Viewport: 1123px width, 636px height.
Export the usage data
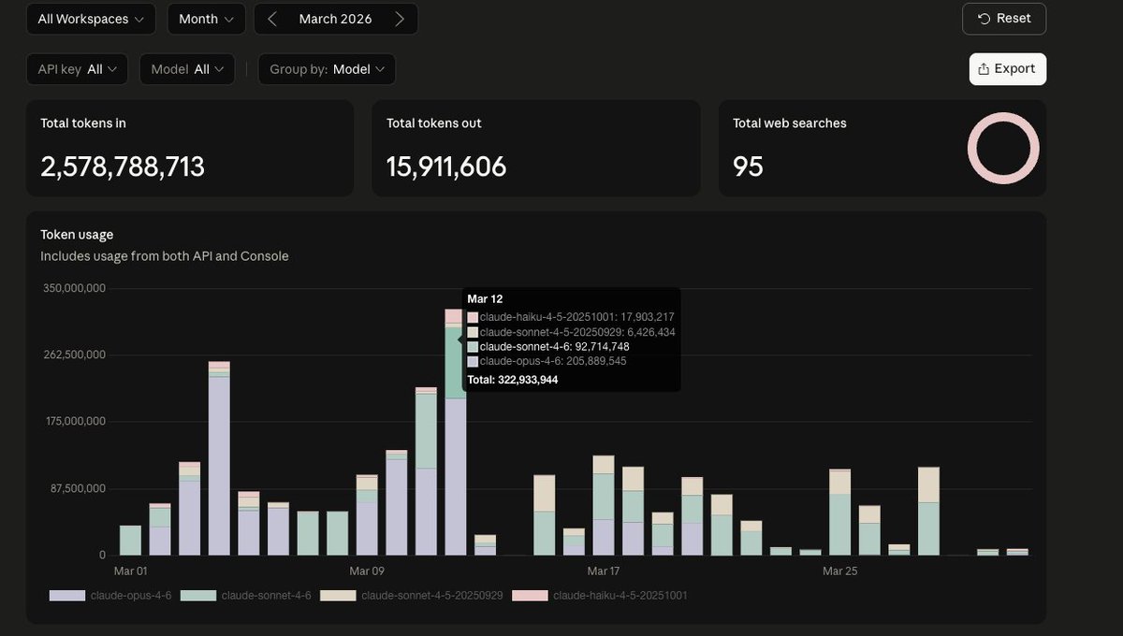[1007, 69]
